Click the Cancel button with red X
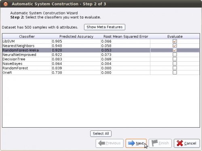Screen dimensions: 202x151 pyautogui.click(x=187, y=143)
